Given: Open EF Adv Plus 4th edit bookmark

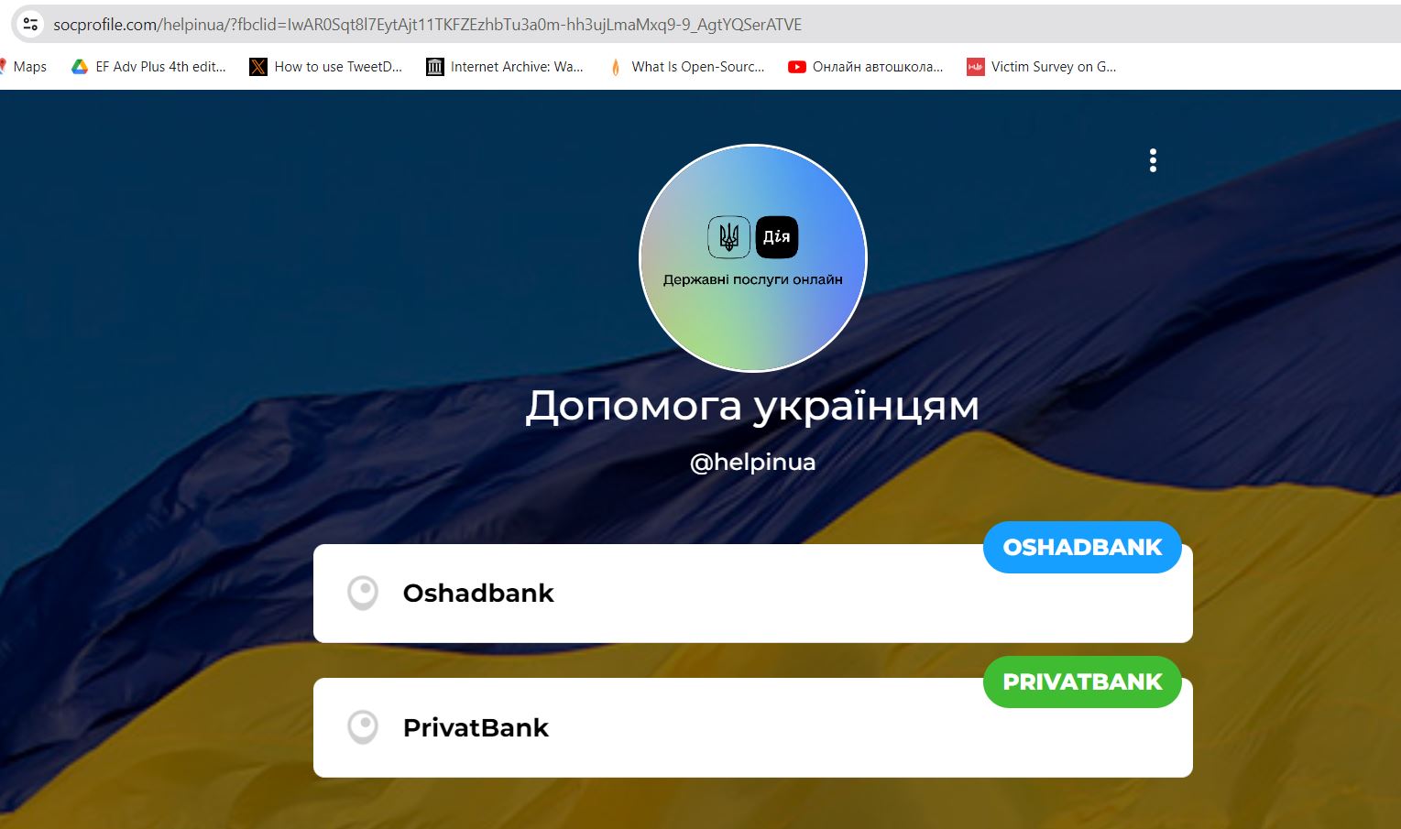Looking at the screenshot, I should click(148, 67).
